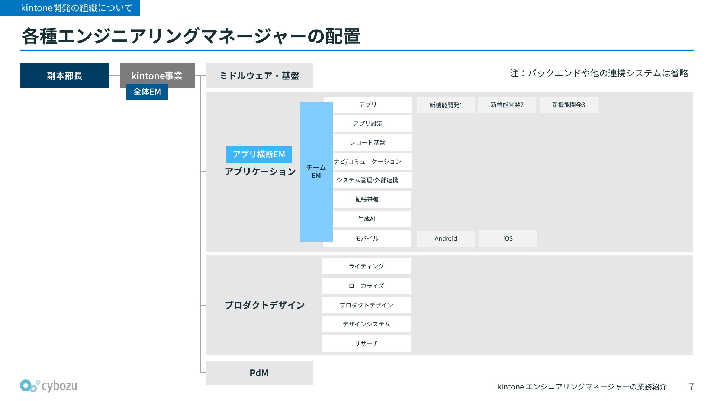Select the bold プロダクトデザイン section heading
The width and height of the screenshot is (714, 401).
265,305
